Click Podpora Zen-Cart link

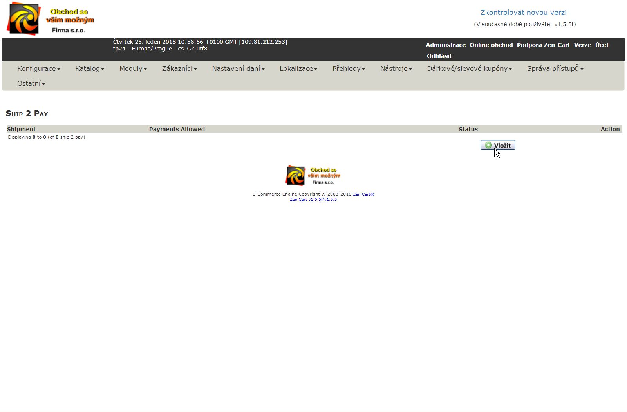pyautogui.click(x=543, y=45)
